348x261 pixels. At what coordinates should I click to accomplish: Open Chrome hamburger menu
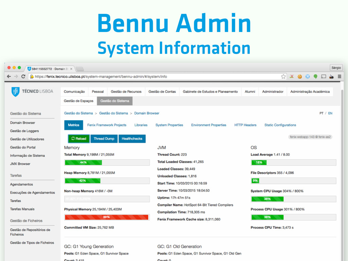(x=340, y=76)
